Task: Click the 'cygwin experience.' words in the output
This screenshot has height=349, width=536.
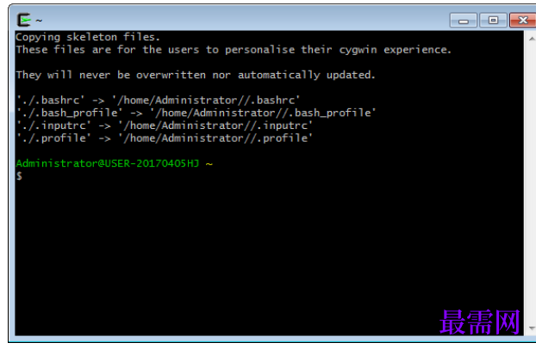Action: [396, 50]
